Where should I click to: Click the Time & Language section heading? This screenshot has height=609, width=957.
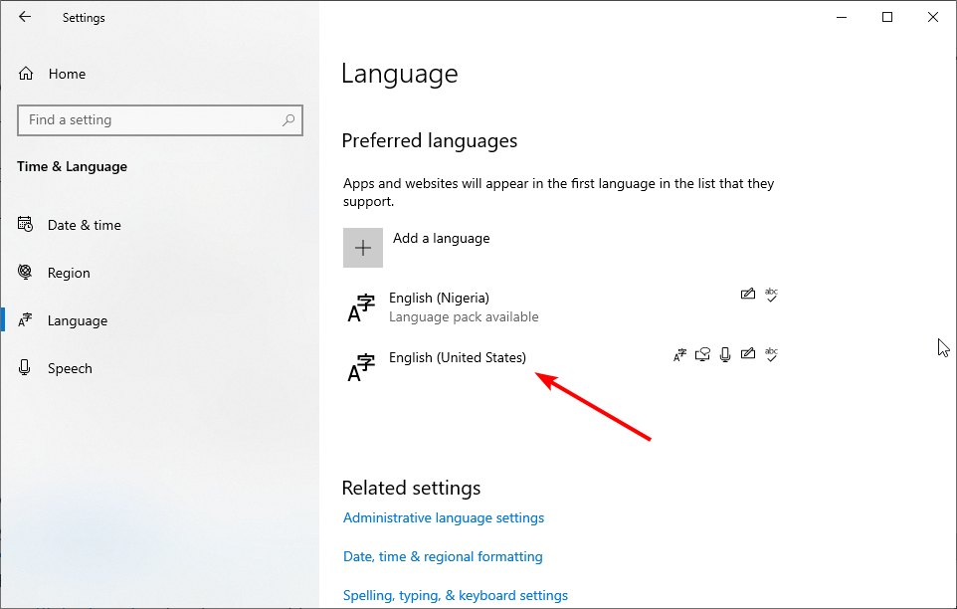tap(72, 166)
